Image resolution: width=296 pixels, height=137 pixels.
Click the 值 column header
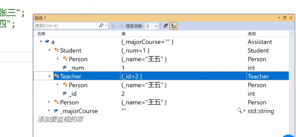124,34
